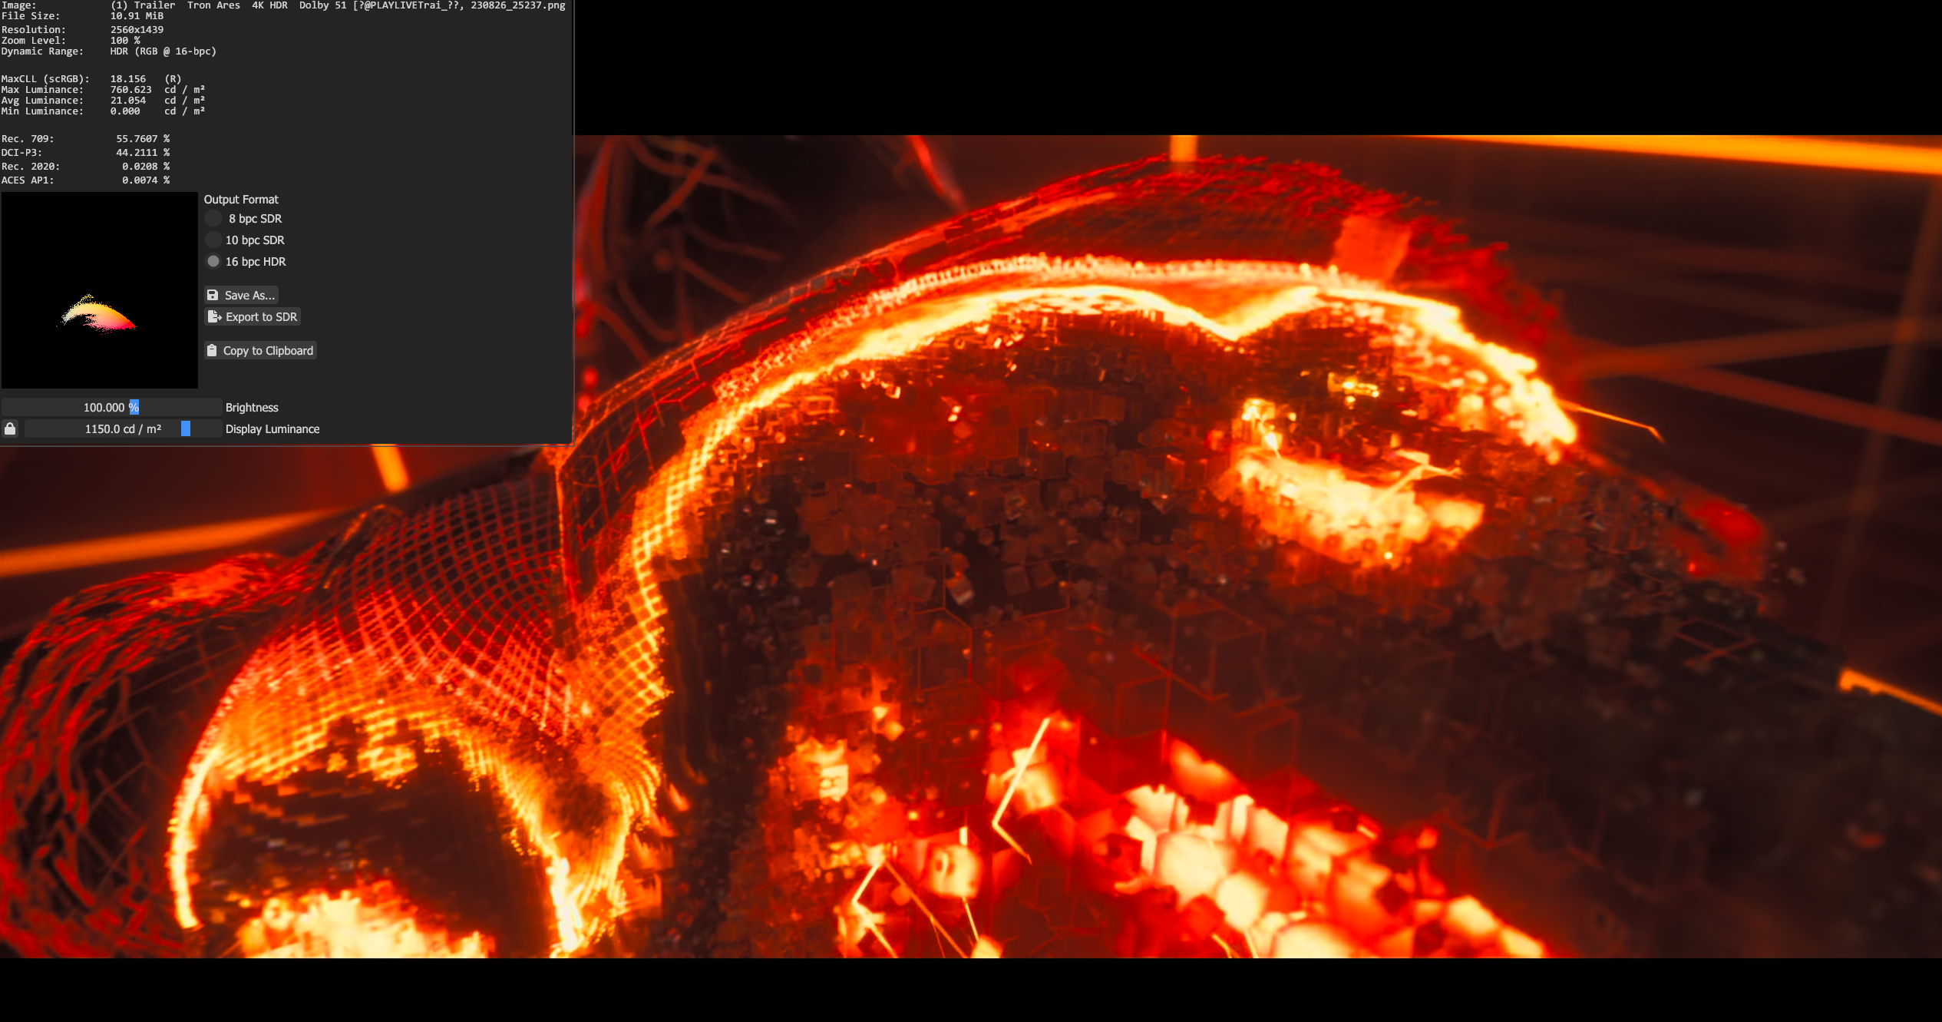Click the Tron Ares image in the viewer
1942x1022 pixels.
click(x=1259, y=547)
